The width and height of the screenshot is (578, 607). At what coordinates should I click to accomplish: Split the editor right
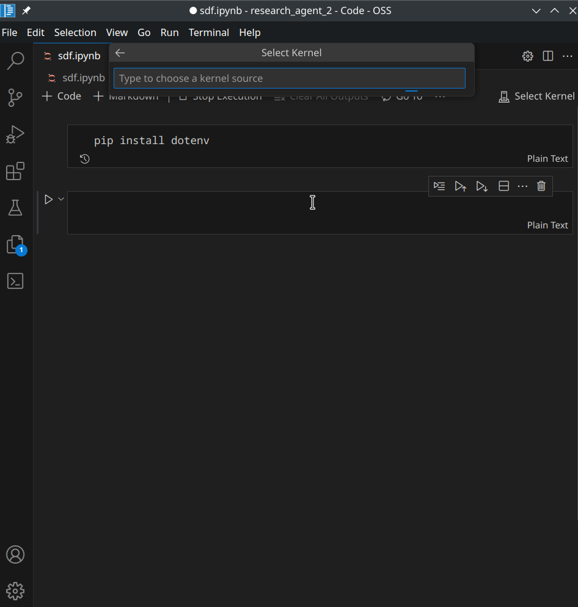pyautogui.click(x=548, y=56)
